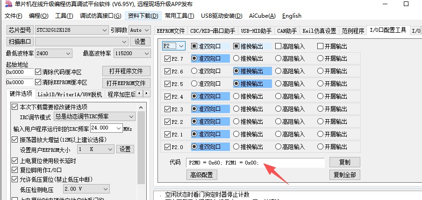Open the AiCube(A) menu
Screen dimensions: 422x200
[262, 16]
